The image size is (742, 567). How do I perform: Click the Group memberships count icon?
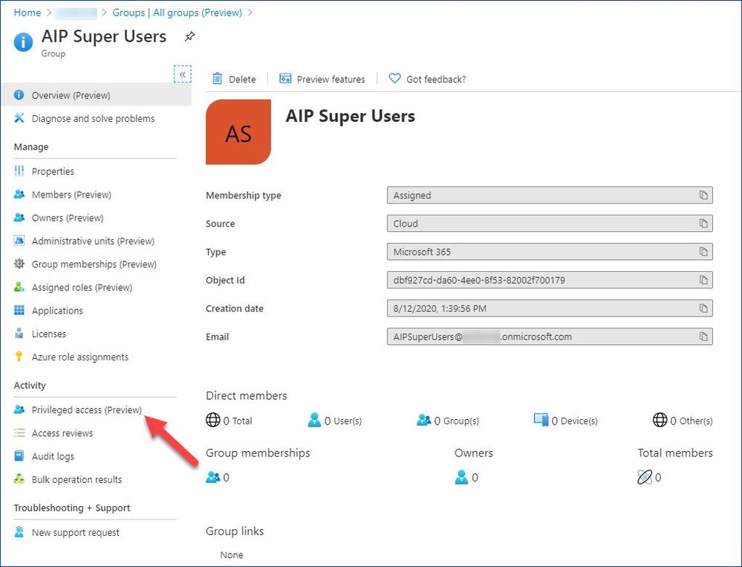213,477
